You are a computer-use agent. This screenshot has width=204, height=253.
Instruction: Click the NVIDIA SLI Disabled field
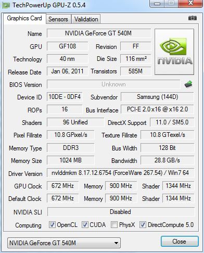tap(121, 212)
